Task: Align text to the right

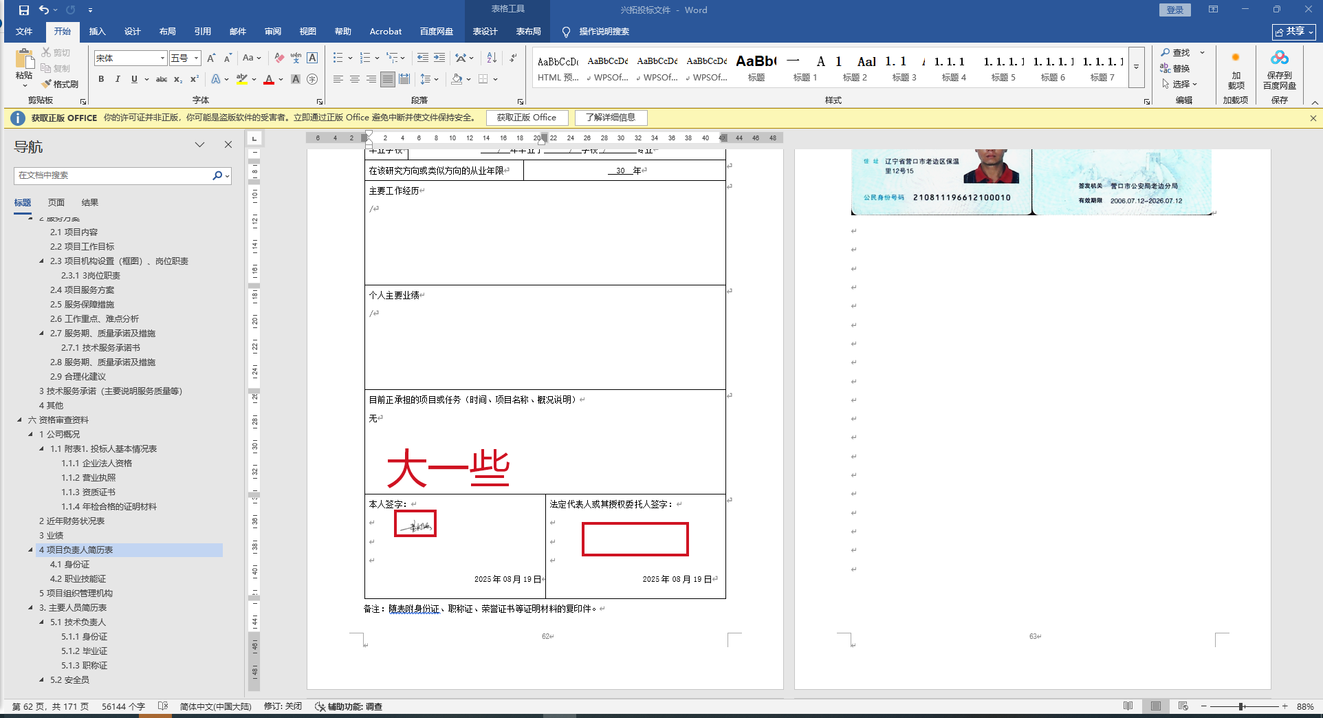Action: [x=371, y=79]
